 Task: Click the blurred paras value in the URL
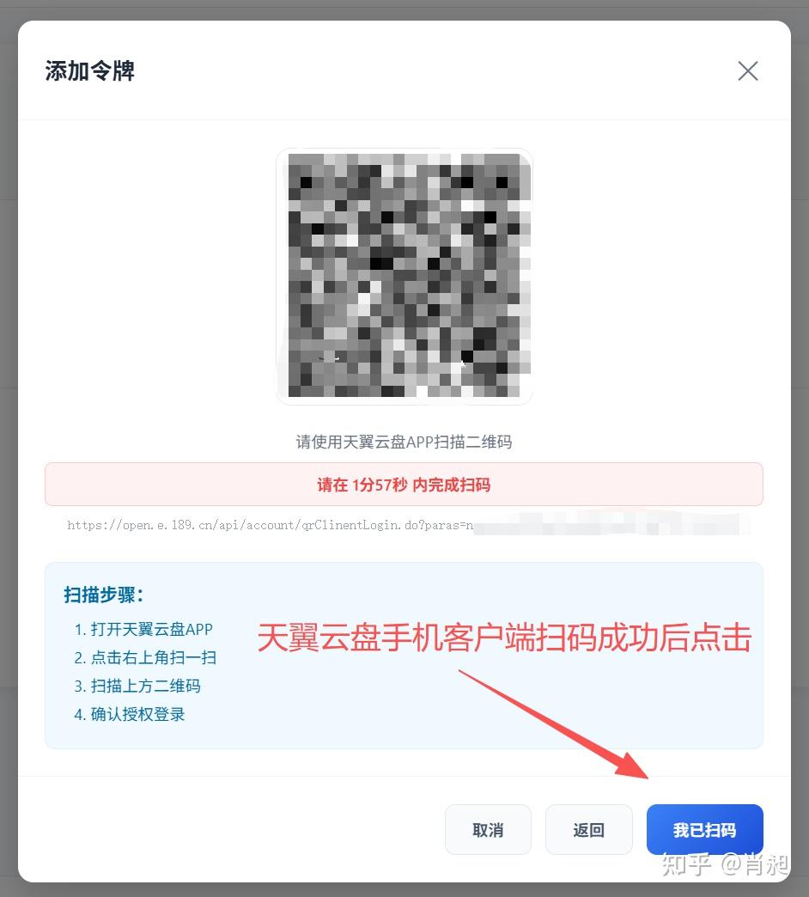(x=611, y=525)
